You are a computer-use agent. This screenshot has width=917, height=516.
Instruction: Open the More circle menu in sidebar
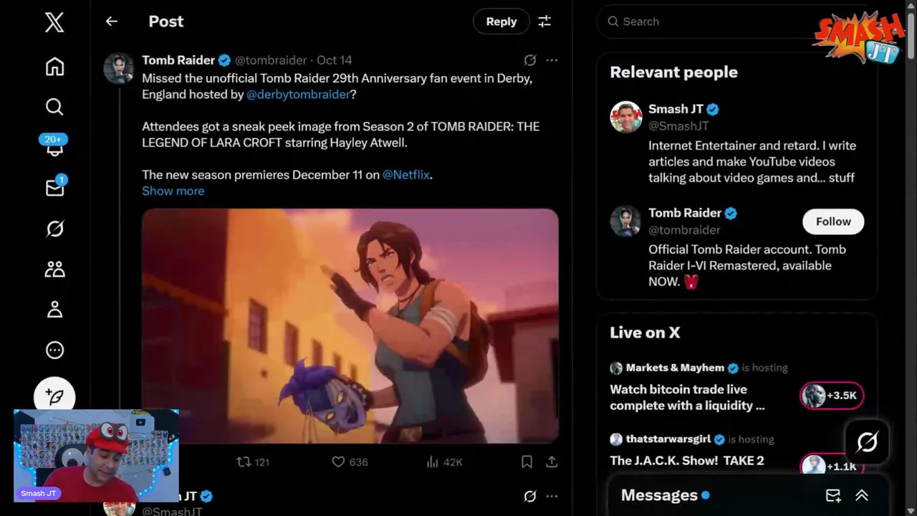point(54,350)
